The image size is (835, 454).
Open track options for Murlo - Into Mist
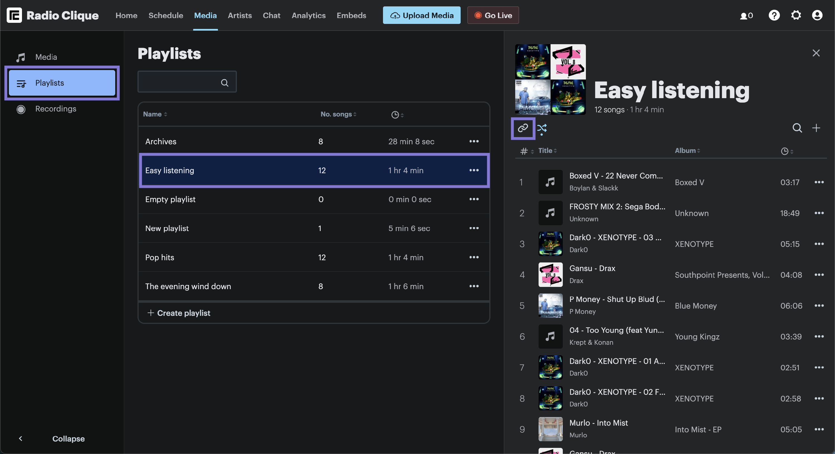pyautogui.click(x=819, y=429)
